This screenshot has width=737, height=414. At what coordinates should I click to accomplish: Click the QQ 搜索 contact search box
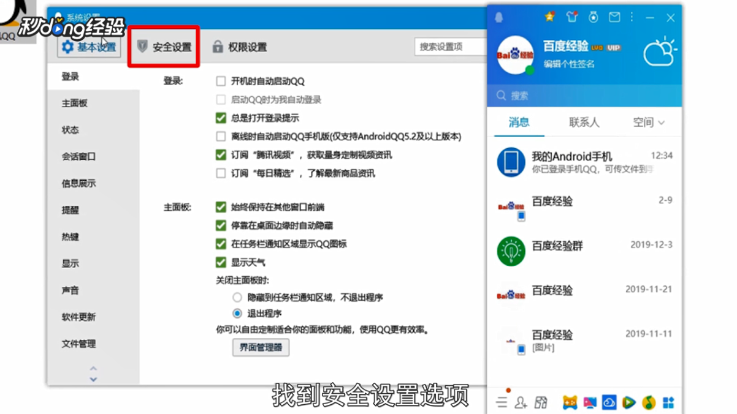coord(584,96)
